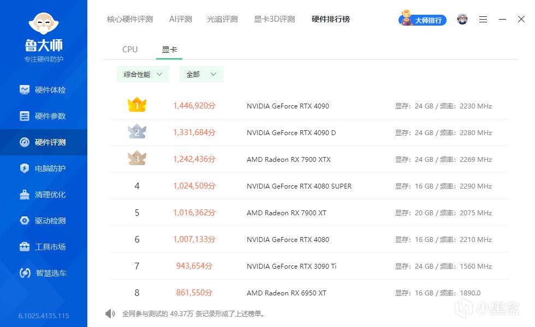Click trophy icon on 大师排行 button
The height and width of the screenshot is (327, 535).
(406, 17)
